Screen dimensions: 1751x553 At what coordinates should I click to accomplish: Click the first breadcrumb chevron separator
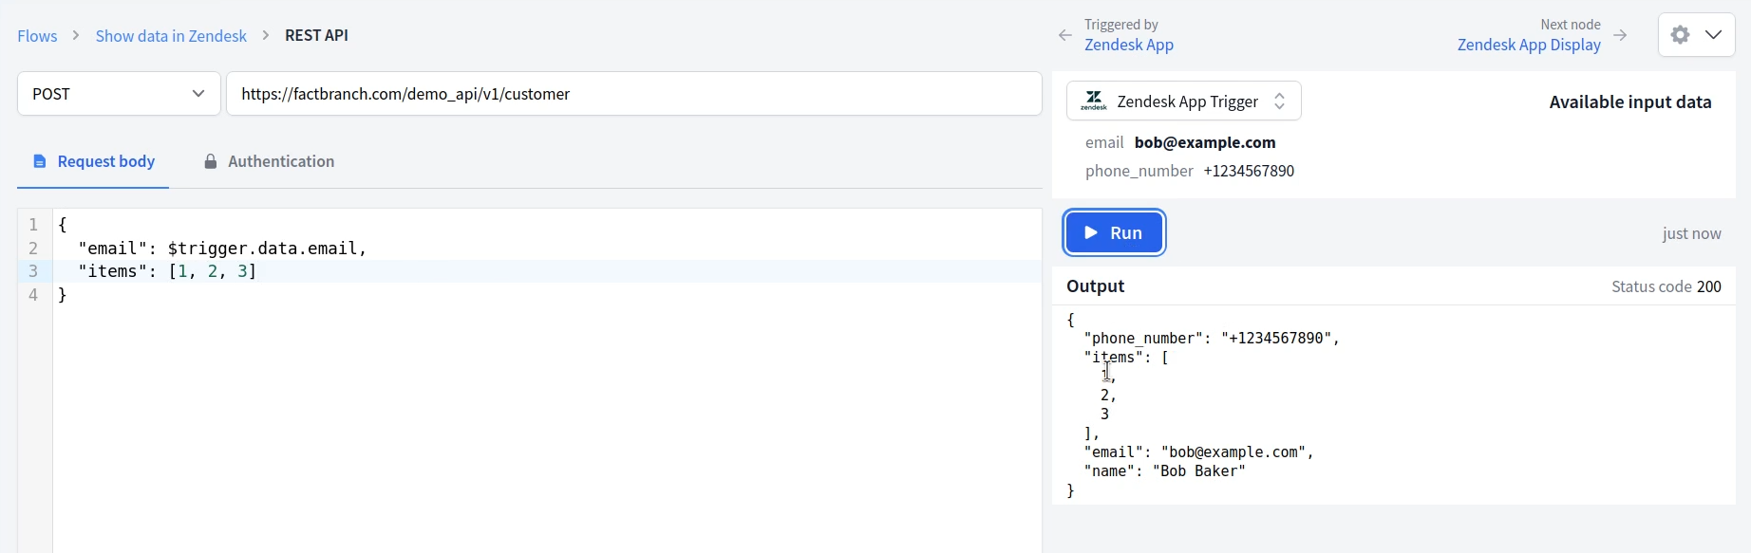tap(76, 35)
